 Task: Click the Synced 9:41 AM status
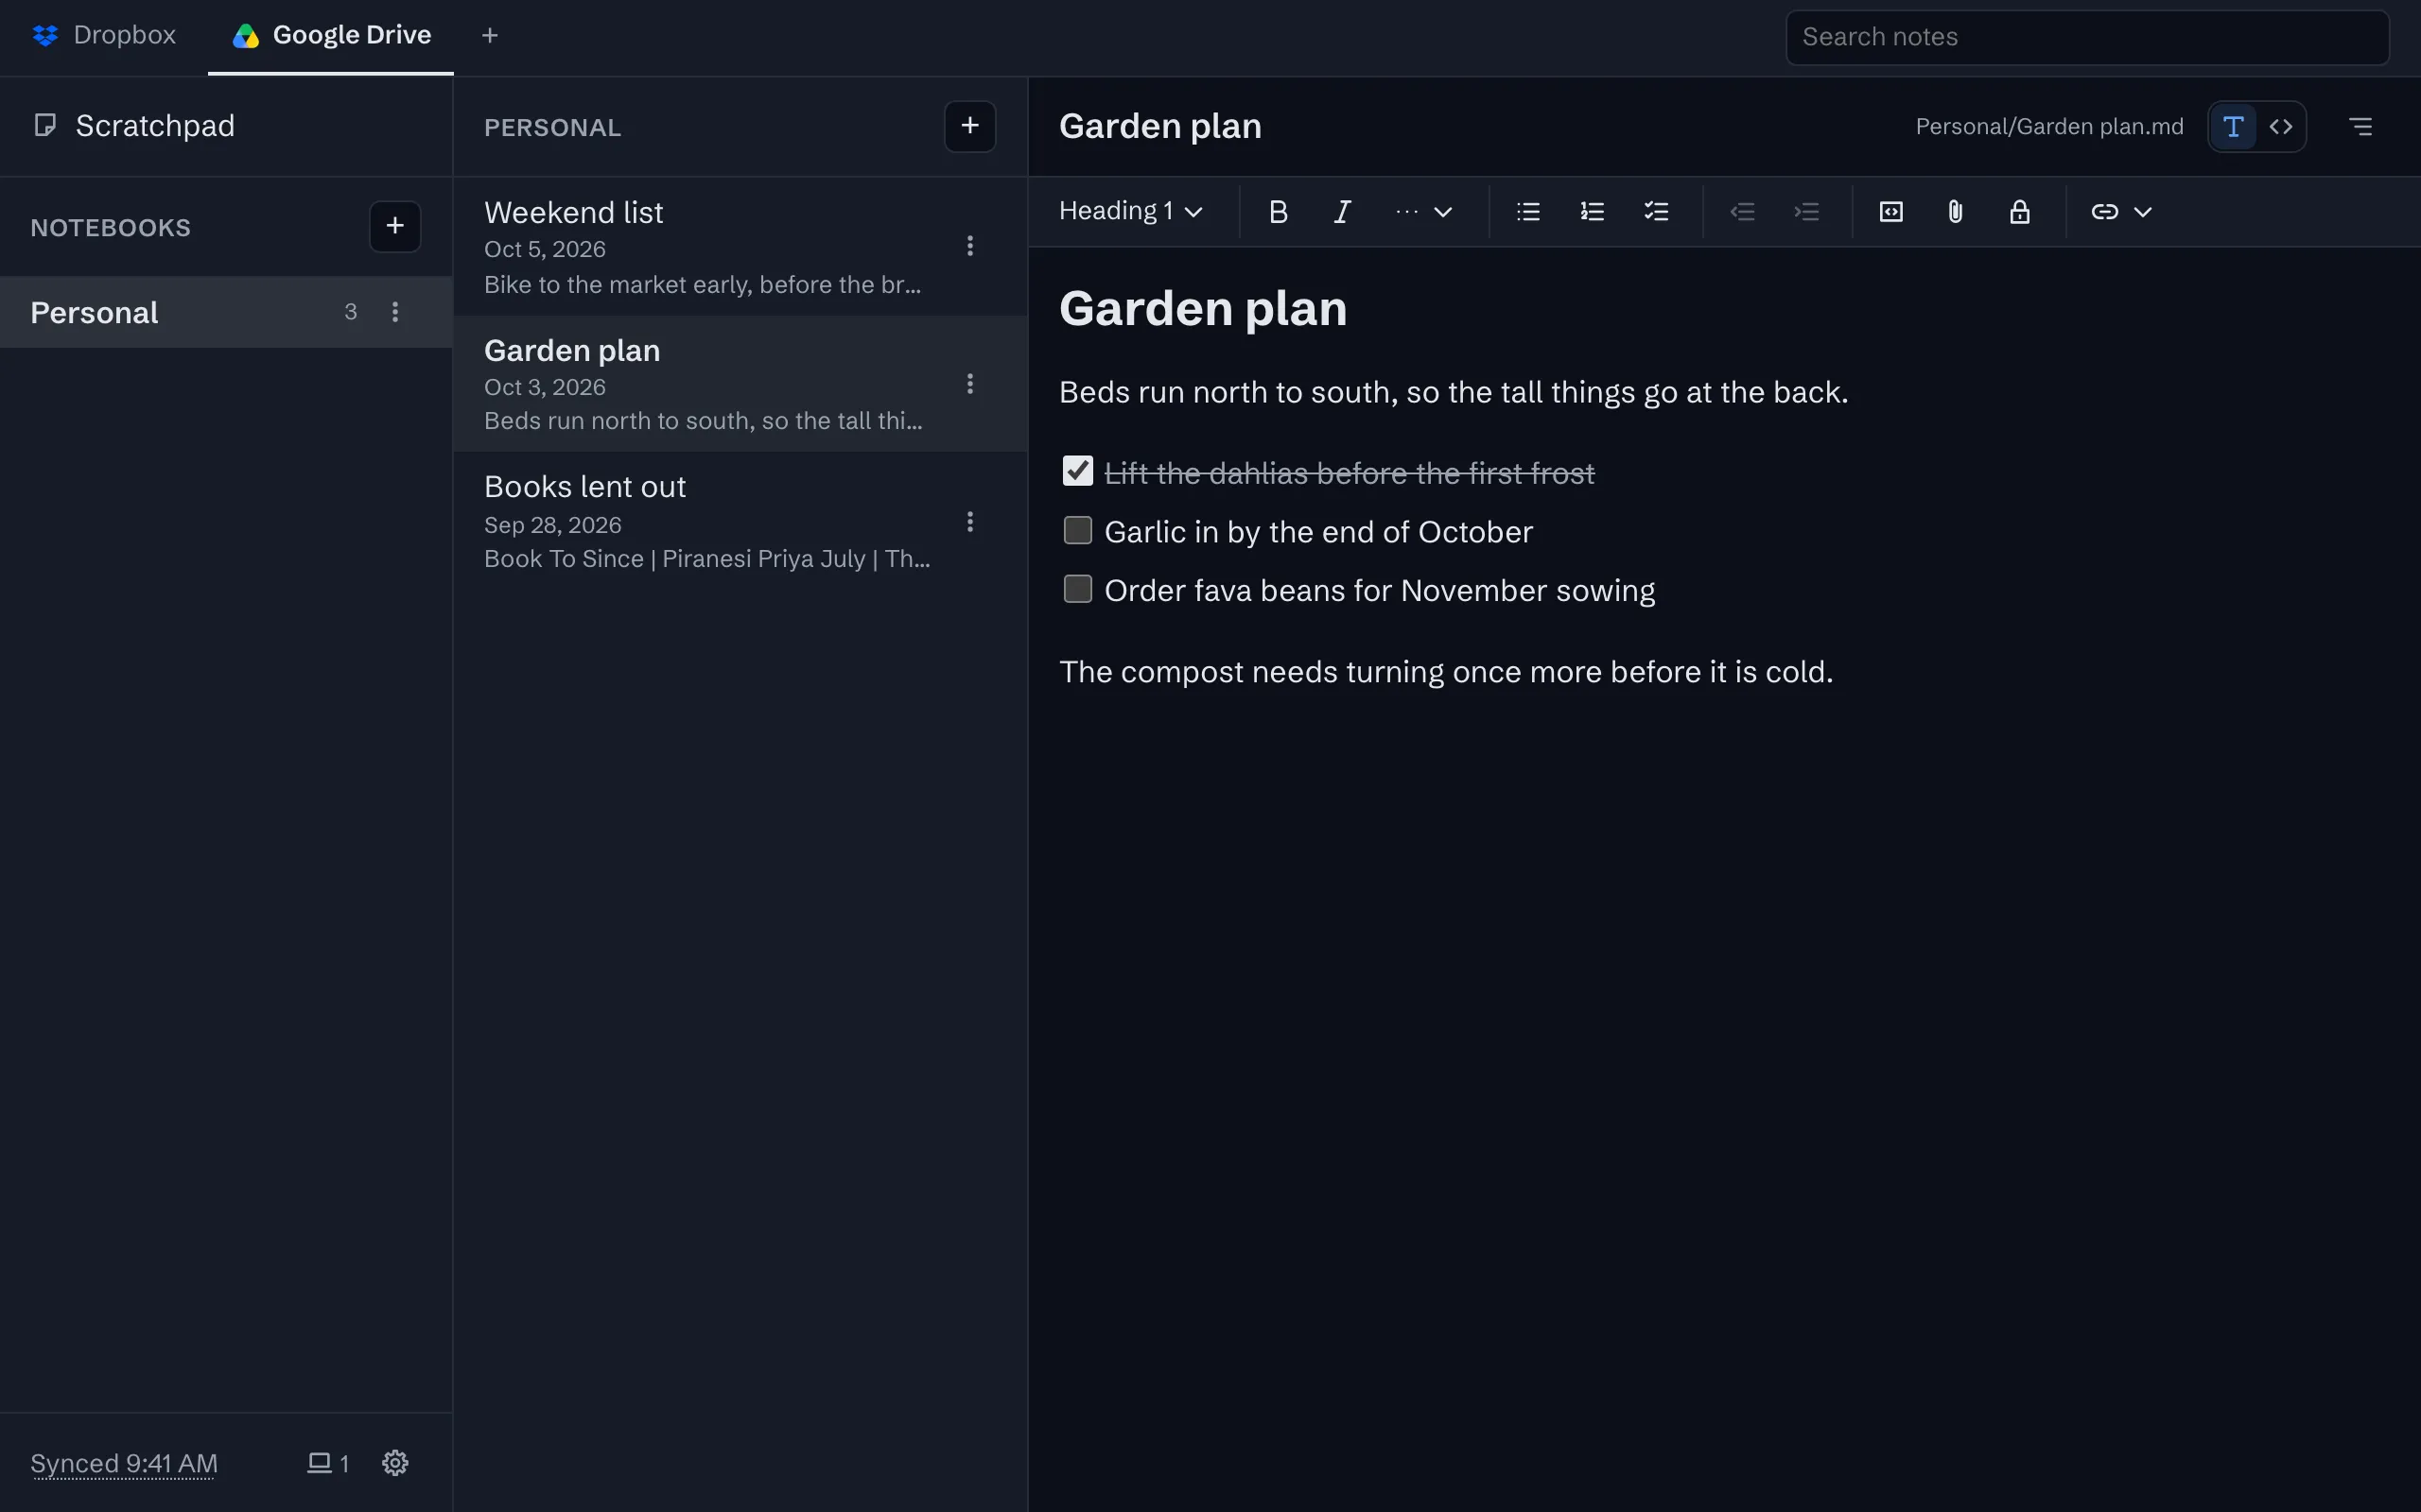124,1463
